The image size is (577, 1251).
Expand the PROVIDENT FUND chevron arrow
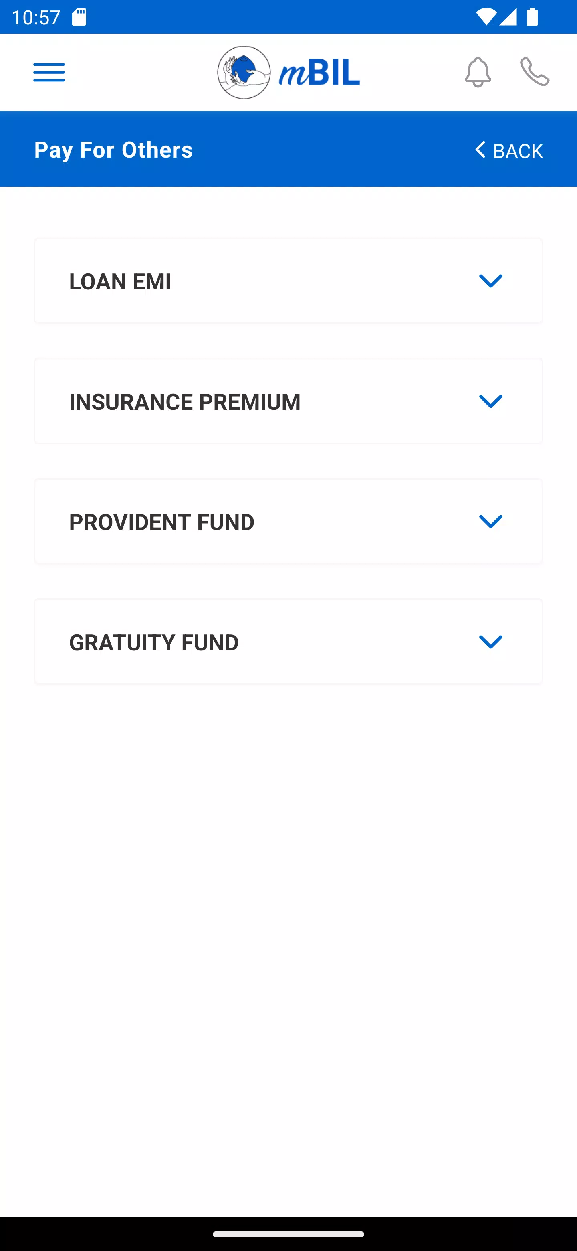click(x=490, y=522)
